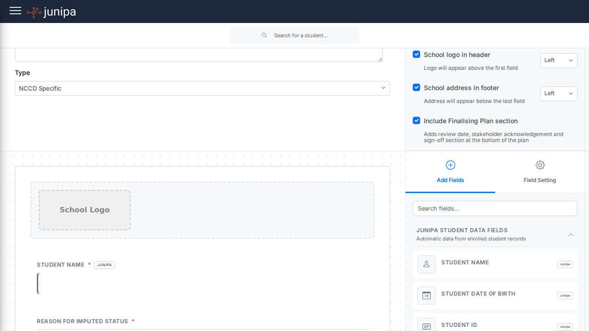Click the Add Fields plus icon

tap(450, 165)
